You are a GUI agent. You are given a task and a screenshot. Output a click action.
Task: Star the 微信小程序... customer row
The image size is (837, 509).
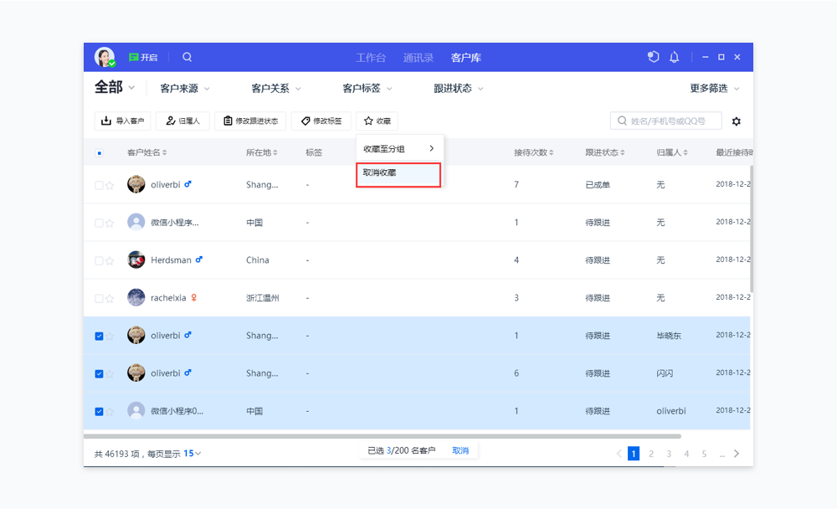(x=110, y=223)
